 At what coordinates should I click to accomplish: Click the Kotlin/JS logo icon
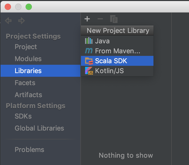pyautogui.click(x=89, y=71)
